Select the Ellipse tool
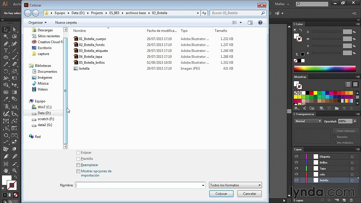 6,58
